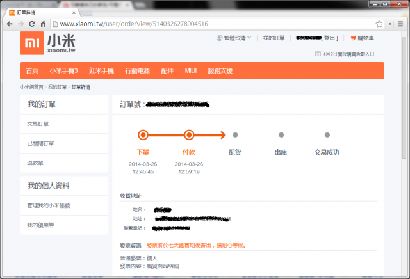
Task: Click 我的訂單 breadcrumb link
Action: coord(57,87)
